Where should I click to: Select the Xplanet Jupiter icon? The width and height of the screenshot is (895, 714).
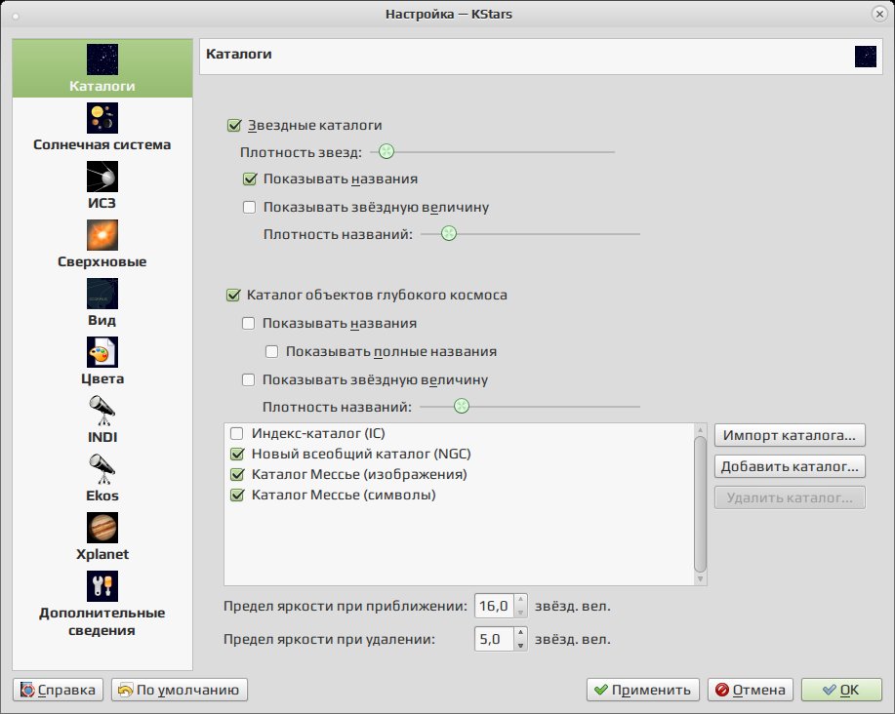pos(102,528)
